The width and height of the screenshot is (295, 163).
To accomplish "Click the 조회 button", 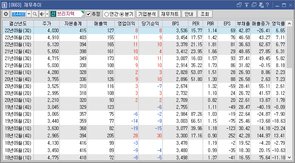I will (205, 14).
